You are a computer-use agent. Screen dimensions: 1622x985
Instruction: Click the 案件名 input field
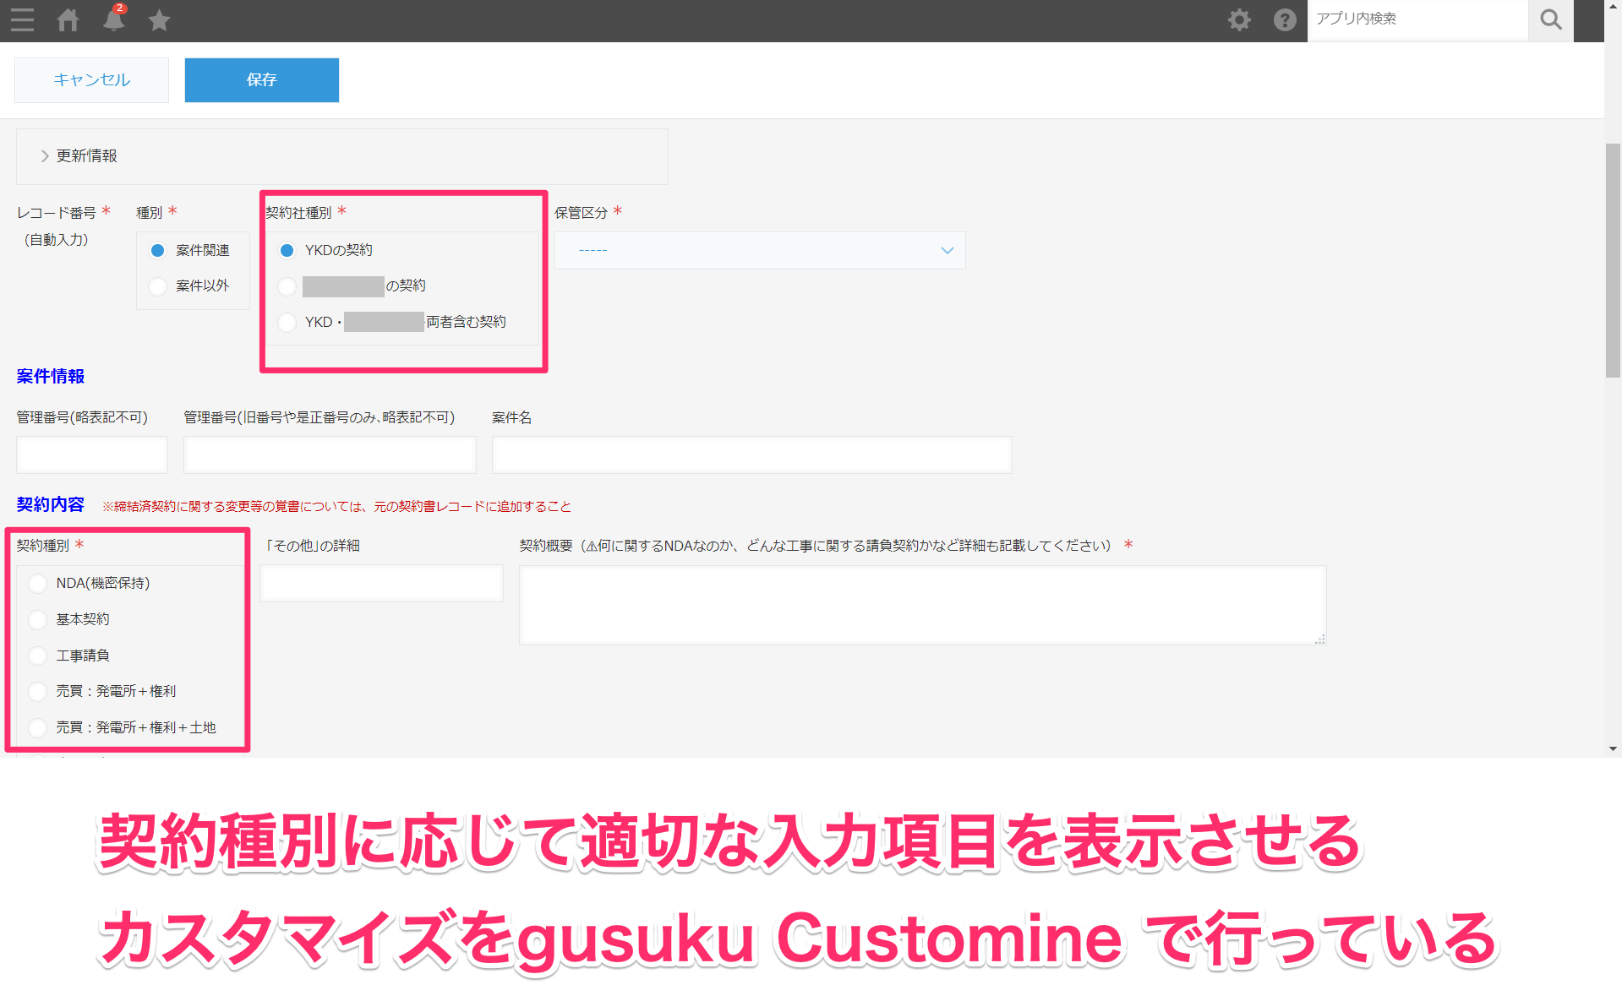tap(751, 455)
